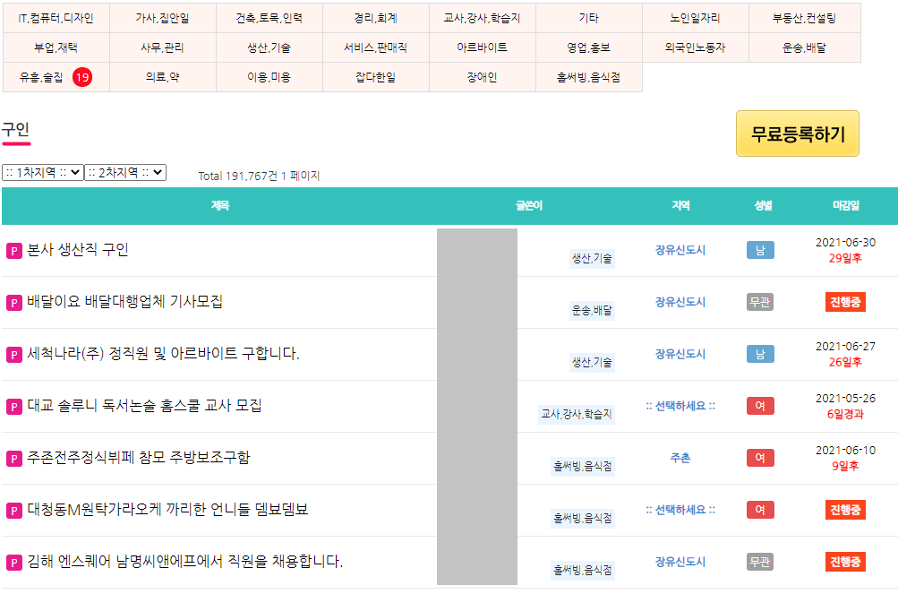Click the 무료등록하기 button

point(797,133)
